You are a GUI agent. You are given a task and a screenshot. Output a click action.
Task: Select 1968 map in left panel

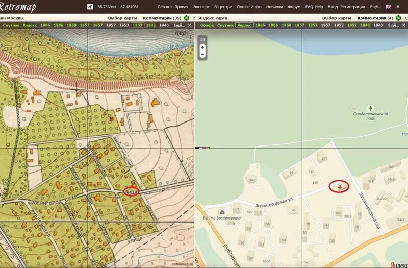click(x=71, y=25)
